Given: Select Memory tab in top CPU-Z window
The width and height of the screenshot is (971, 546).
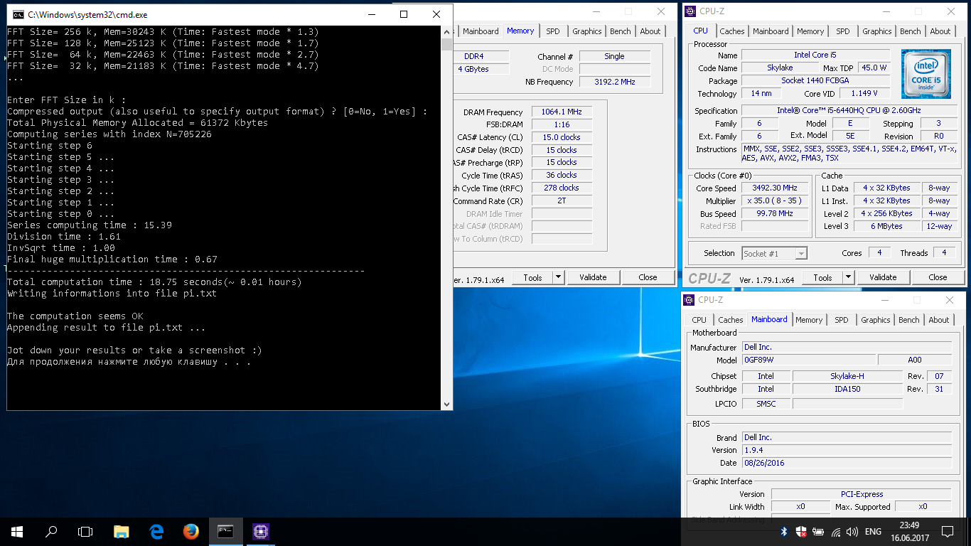Looking at the screenshot, I should (x=810, y=31).
